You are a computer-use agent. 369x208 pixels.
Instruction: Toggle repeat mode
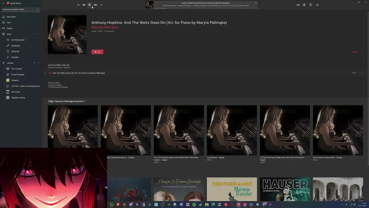(101, 5)
